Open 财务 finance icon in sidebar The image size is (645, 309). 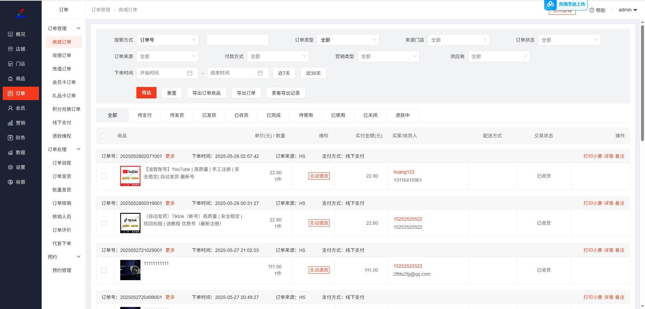point(10,138)
